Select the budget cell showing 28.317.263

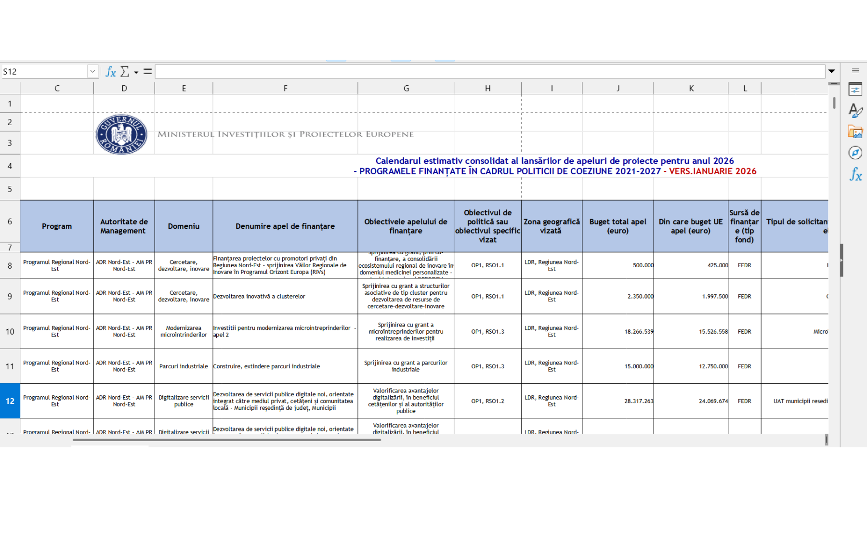click(x=618, y=401)
